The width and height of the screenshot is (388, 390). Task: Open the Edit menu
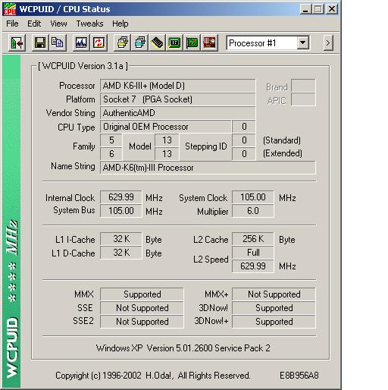34,24
